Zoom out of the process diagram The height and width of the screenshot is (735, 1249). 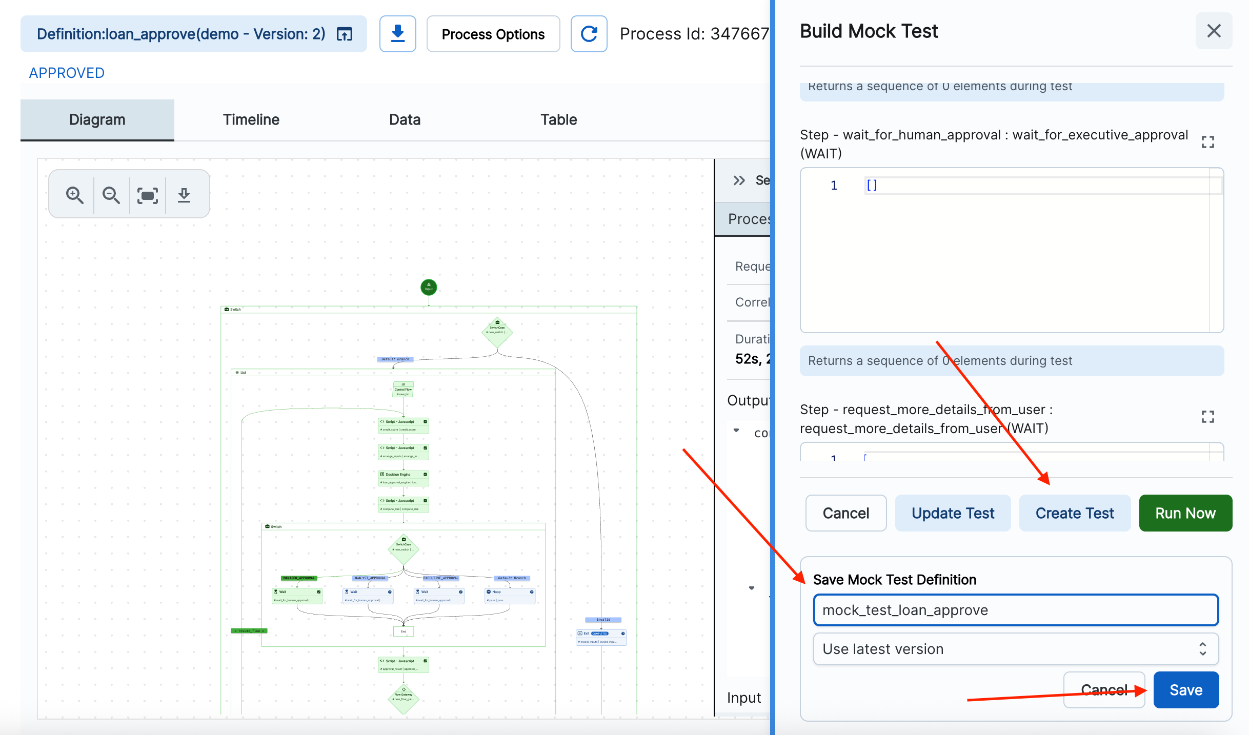(111, 195)
